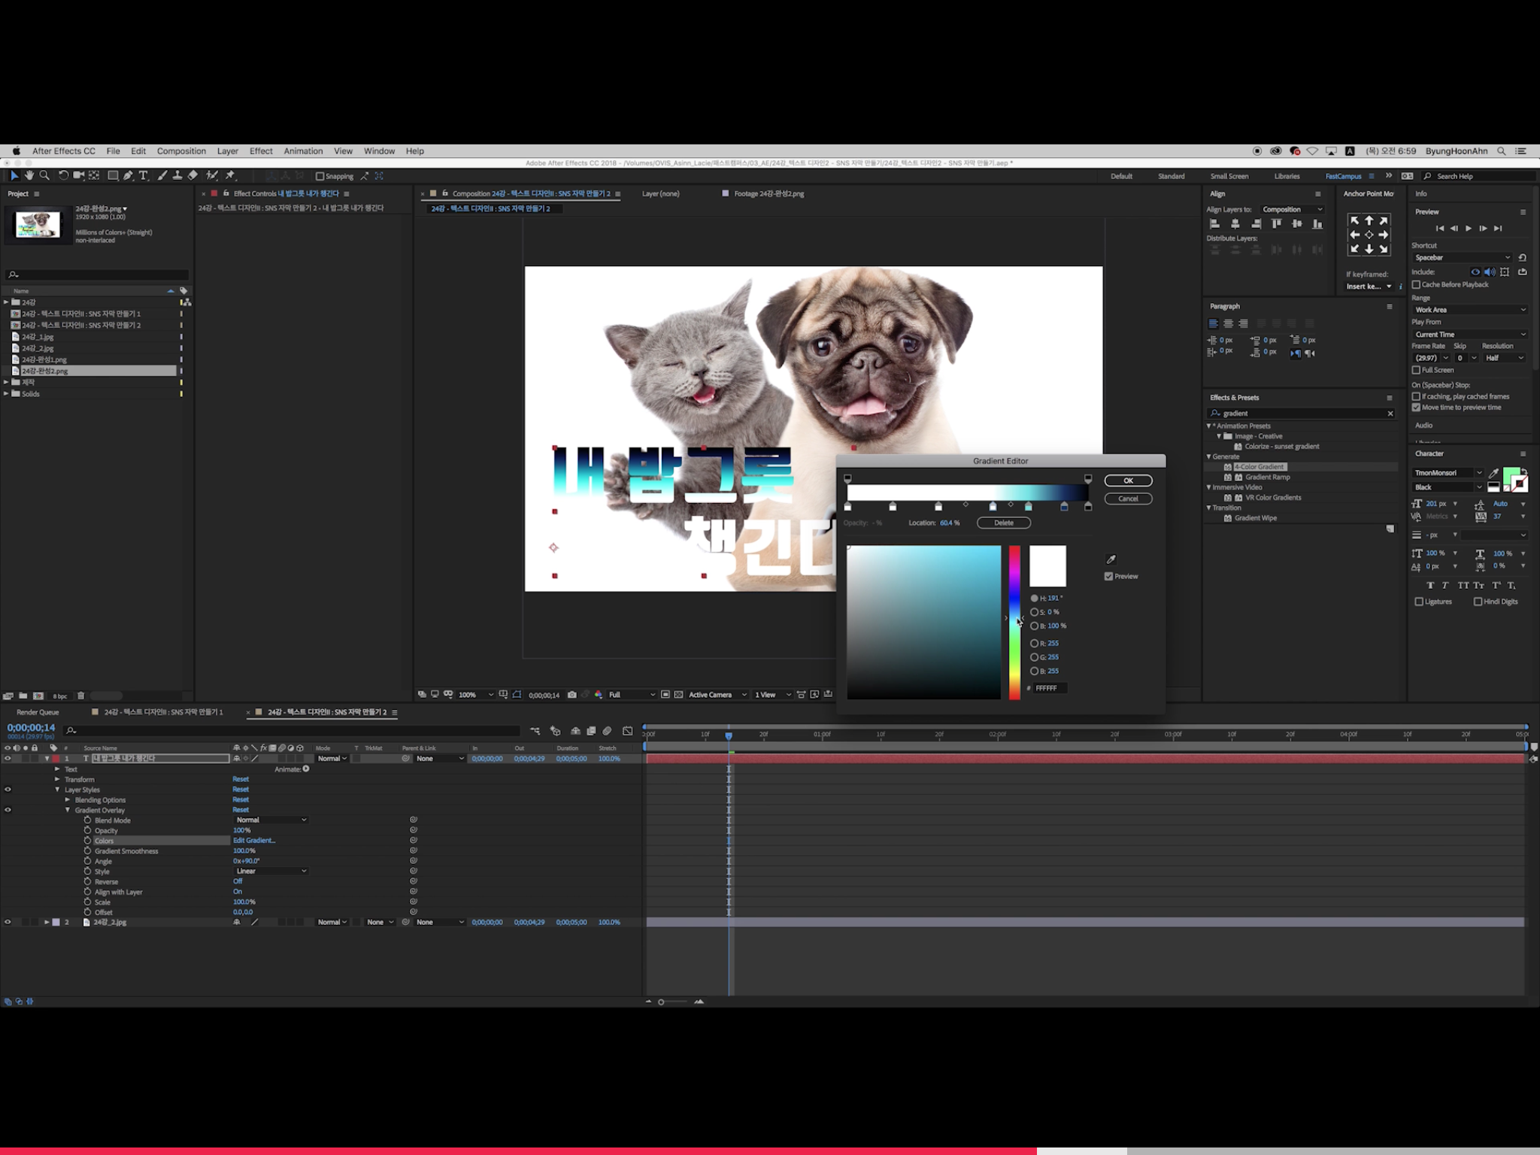The width and height of the screenshot is (1540, 1155).
Task: Switch to the Render Queue tab
Action: pyautogui.click(x=38, y=712)
